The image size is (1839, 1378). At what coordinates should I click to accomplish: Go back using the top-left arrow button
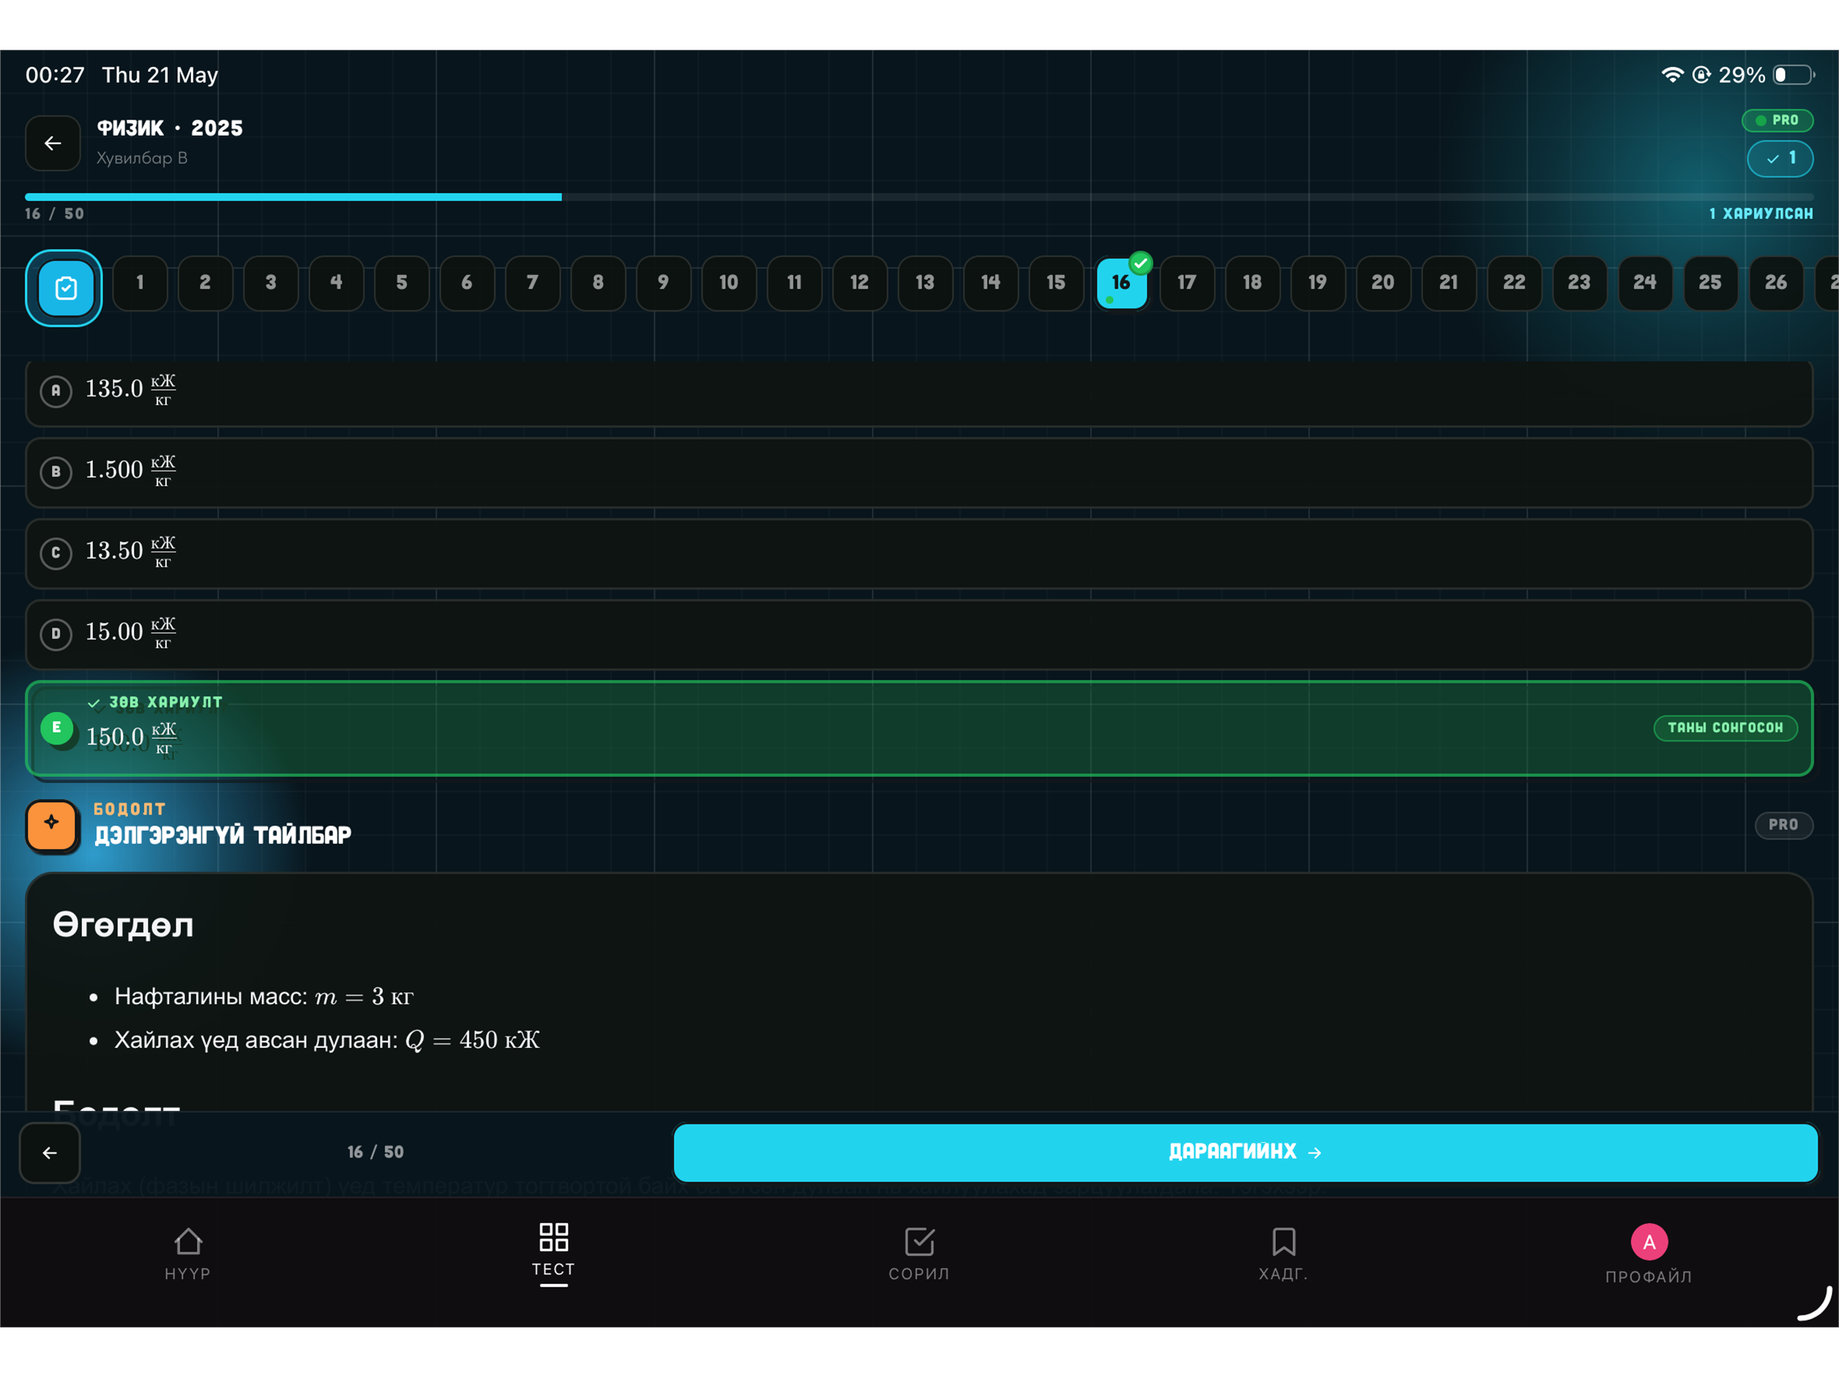tap(53, 143)
